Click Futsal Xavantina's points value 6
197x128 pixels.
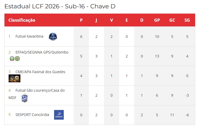point(81,37)
